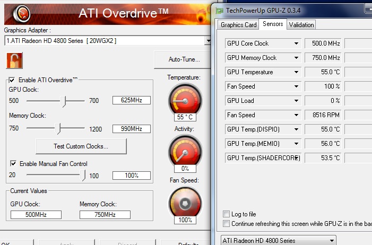Click the 750.0 MHz sensor value
The image size is (372, 245).
(x=323, y=58)
